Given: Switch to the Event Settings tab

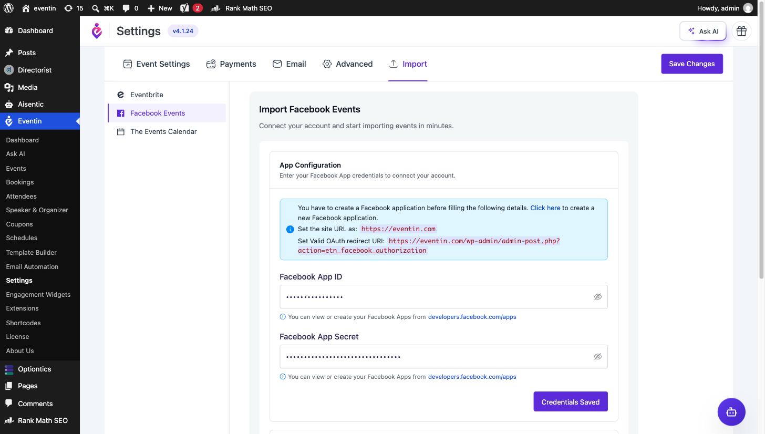Looking at the screenshot, I should [156, 64].
